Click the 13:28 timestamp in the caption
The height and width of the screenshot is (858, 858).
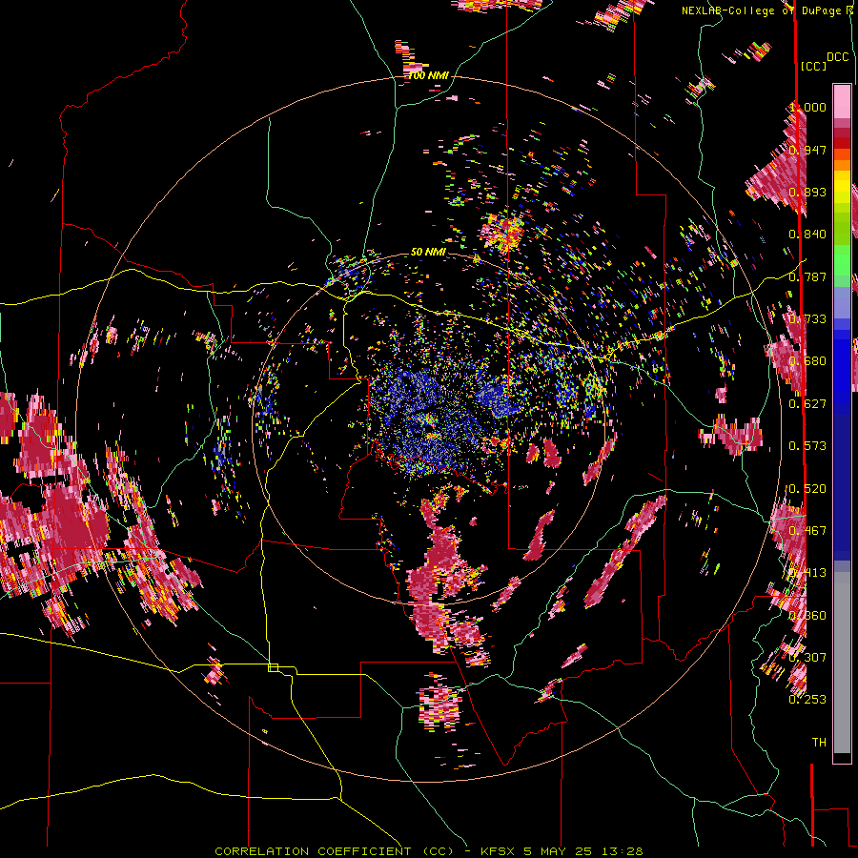(623, 851)
